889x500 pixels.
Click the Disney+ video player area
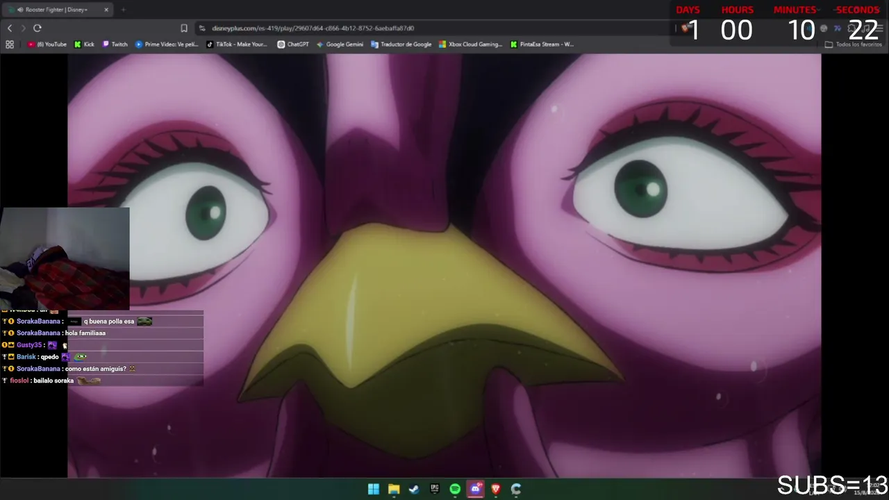(444, 266)
